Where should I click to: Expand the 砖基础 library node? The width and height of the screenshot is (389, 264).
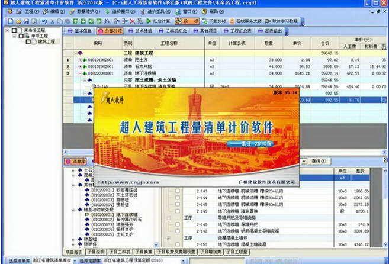73,240
